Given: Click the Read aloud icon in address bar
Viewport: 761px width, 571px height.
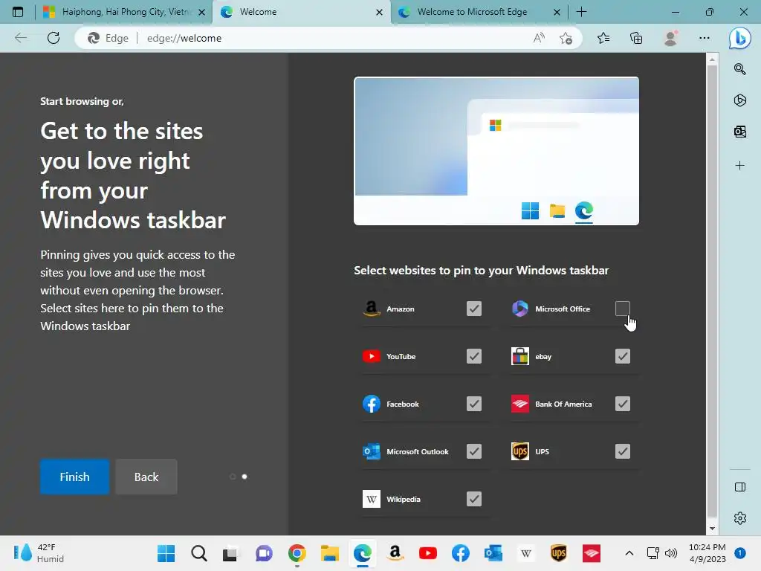Looking at the screenshot, I should (x=539, y=38).
